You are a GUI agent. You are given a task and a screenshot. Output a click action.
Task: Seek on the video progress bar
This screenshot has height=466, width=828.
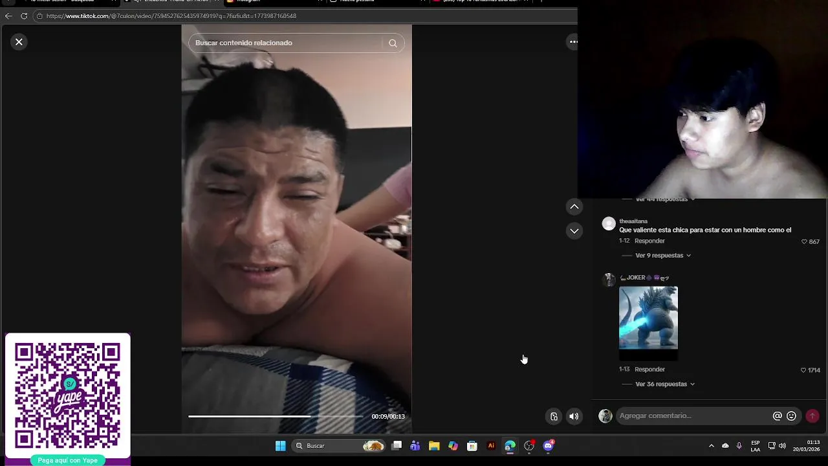[276, 416]
